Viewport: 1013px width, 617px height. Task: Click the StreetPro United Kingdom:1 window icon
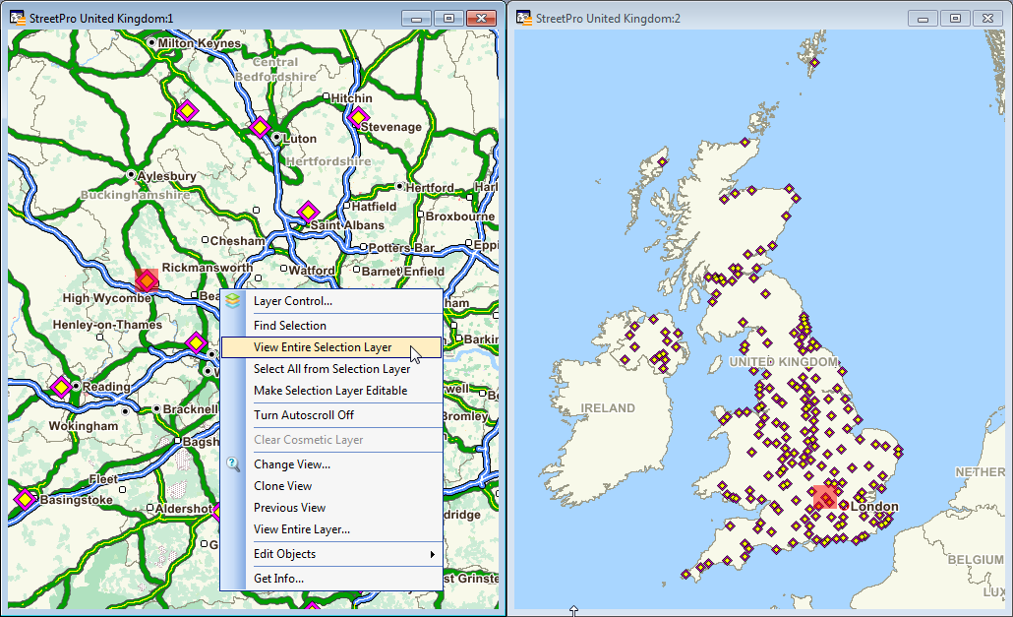click(x=18, y=18)
